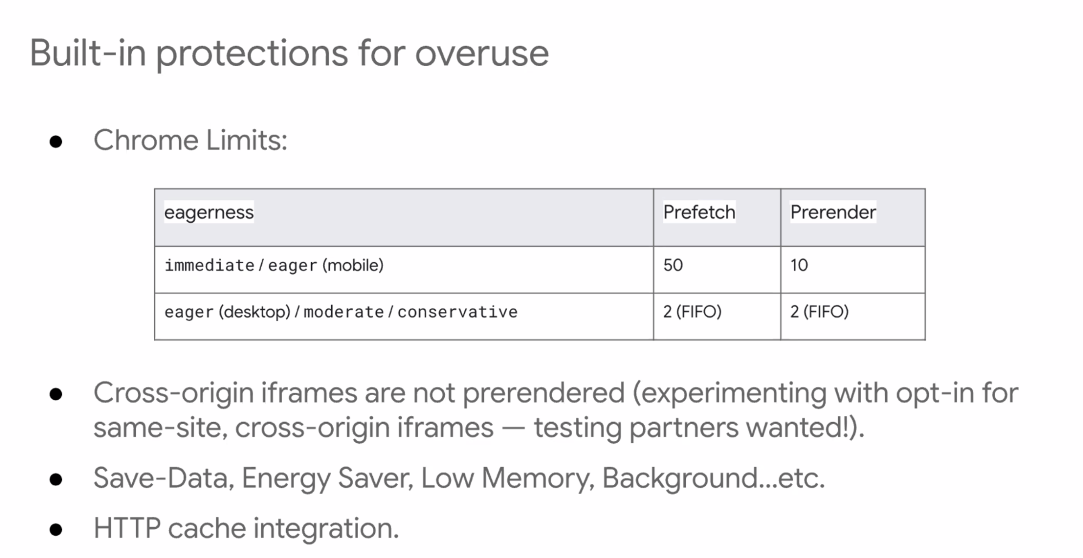Click "eager (desktop)" in the second table row
The width and height of the screenshot is (1083, 558).
point(228,312)
